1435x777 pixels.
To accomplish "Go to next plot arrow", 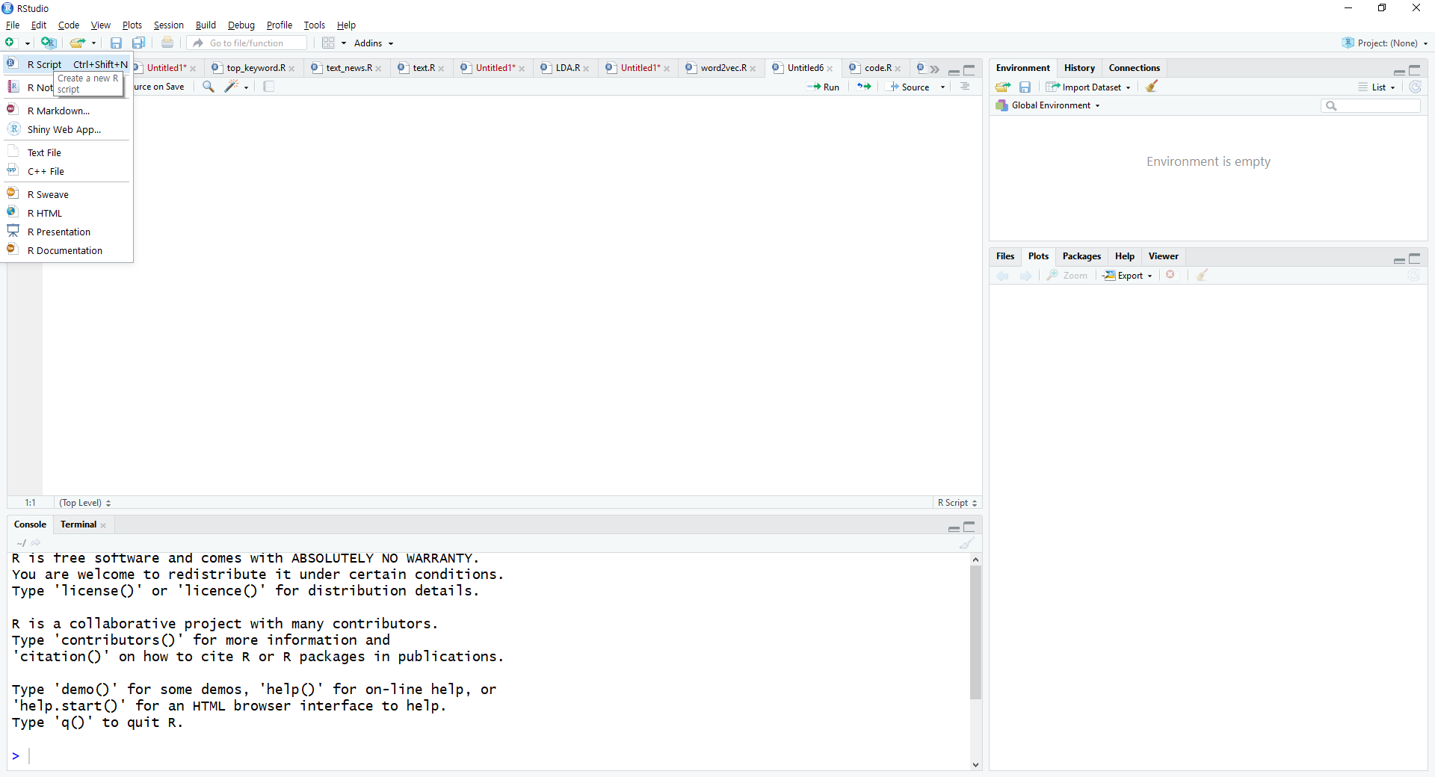I will [x=1025, y=276].
